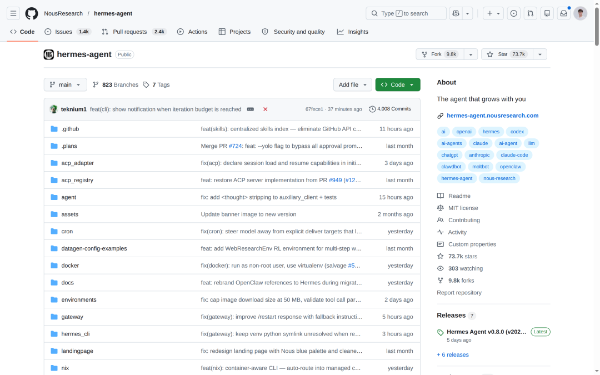Screen dimensions: 600x375
Task: Click the Readme book icon
Action: click(x=441, y=196)
